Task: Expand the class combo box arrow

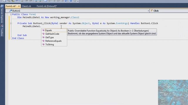Action: coord(148,11)
